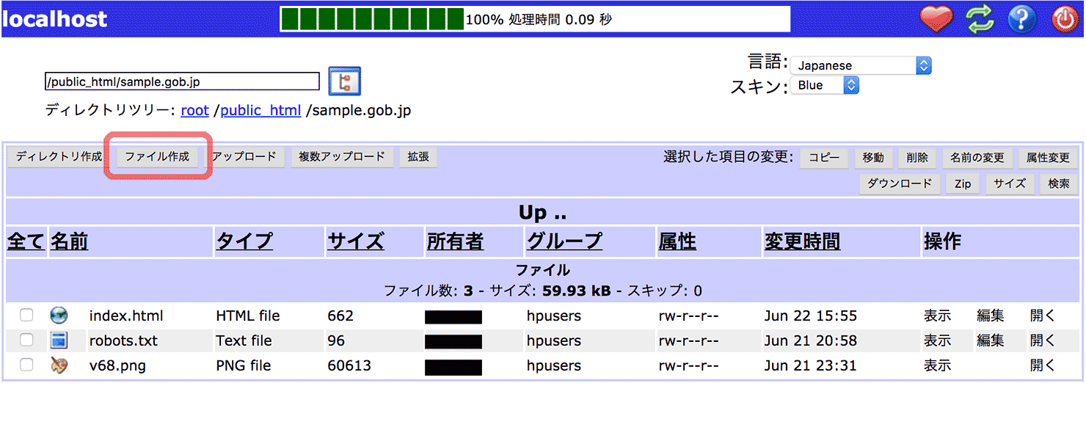Viewport: 1086px width, 430px height.
Task: Click 表示 for v68.png
Action: click(937, 366)
